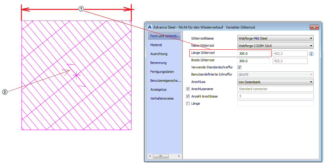Click the grating center cross marker
The image size is (325, 165).
pyautogui.click(x=77, y=76)
